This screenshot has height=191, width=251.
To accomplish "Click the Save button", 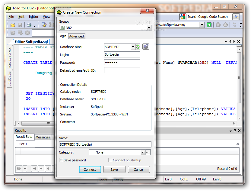I will [114, 170].
